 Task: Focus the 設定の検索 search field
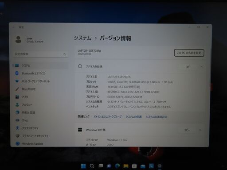tap(40, 54)
